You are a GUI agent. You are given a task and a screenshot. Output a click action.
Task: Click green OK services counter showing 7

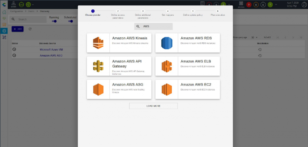270,4
